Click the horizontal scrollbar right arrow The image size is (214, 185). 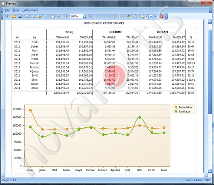pyautogui.click(x=206, y=175)
